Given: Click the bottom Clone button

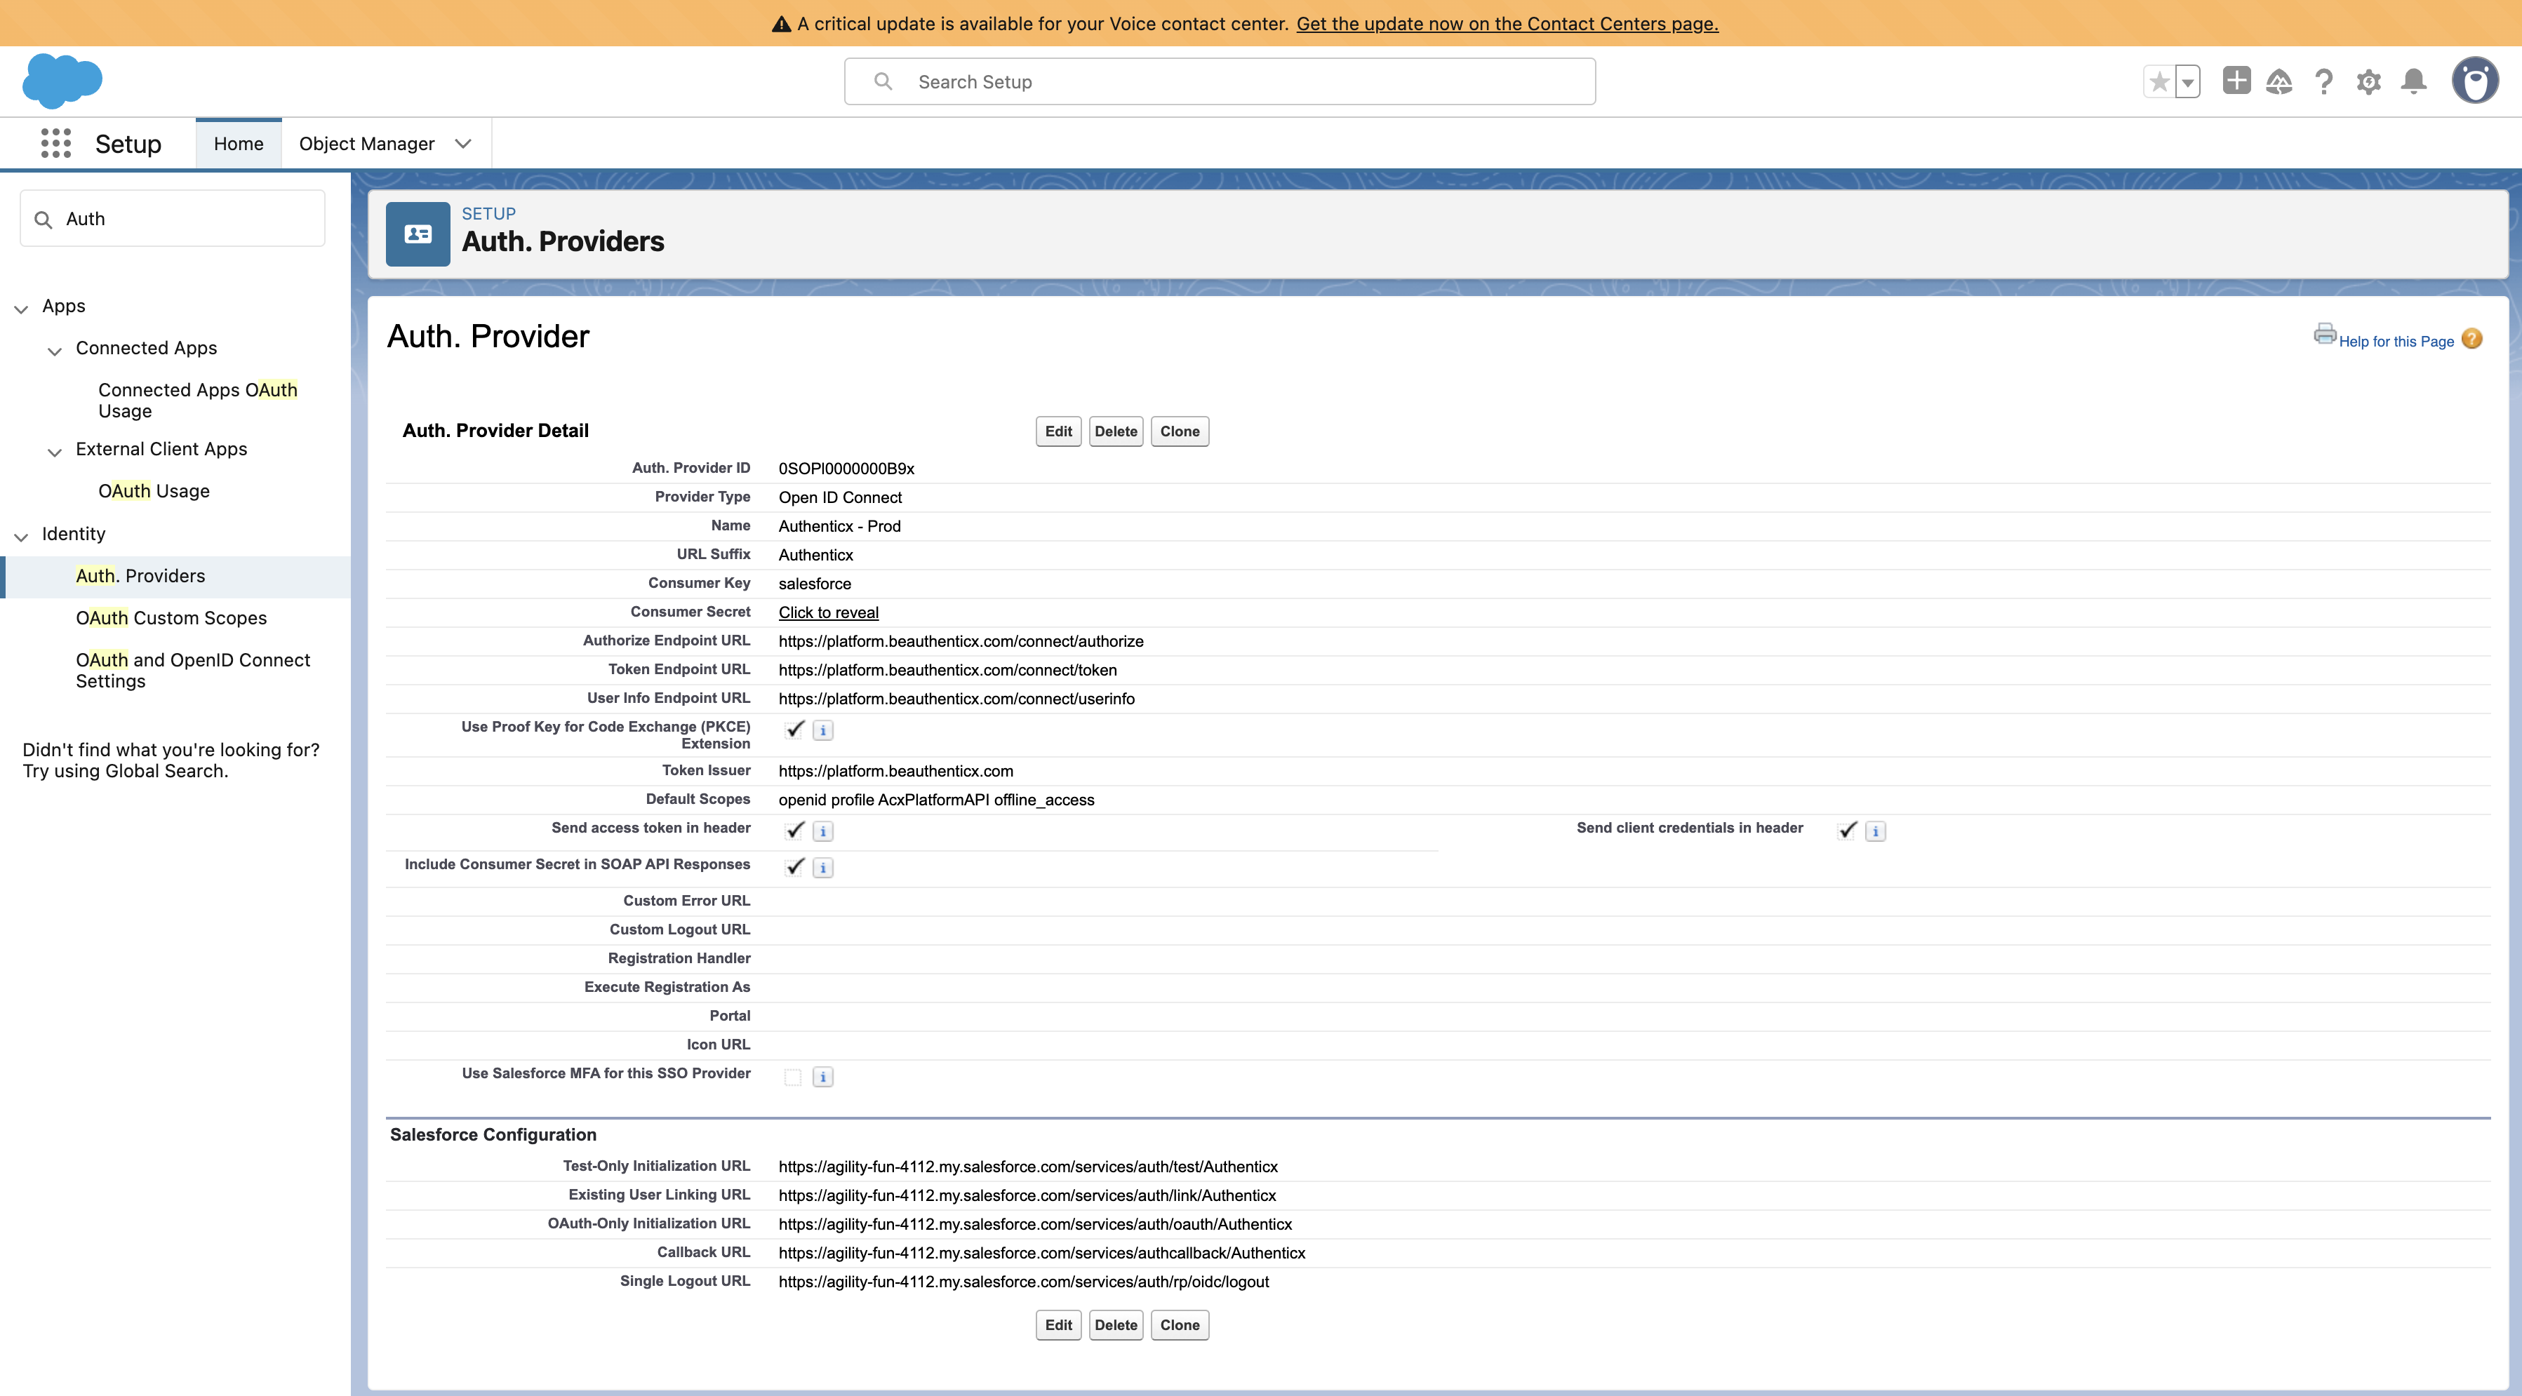Looking at the screenshot, I should click(1180, 1324).
